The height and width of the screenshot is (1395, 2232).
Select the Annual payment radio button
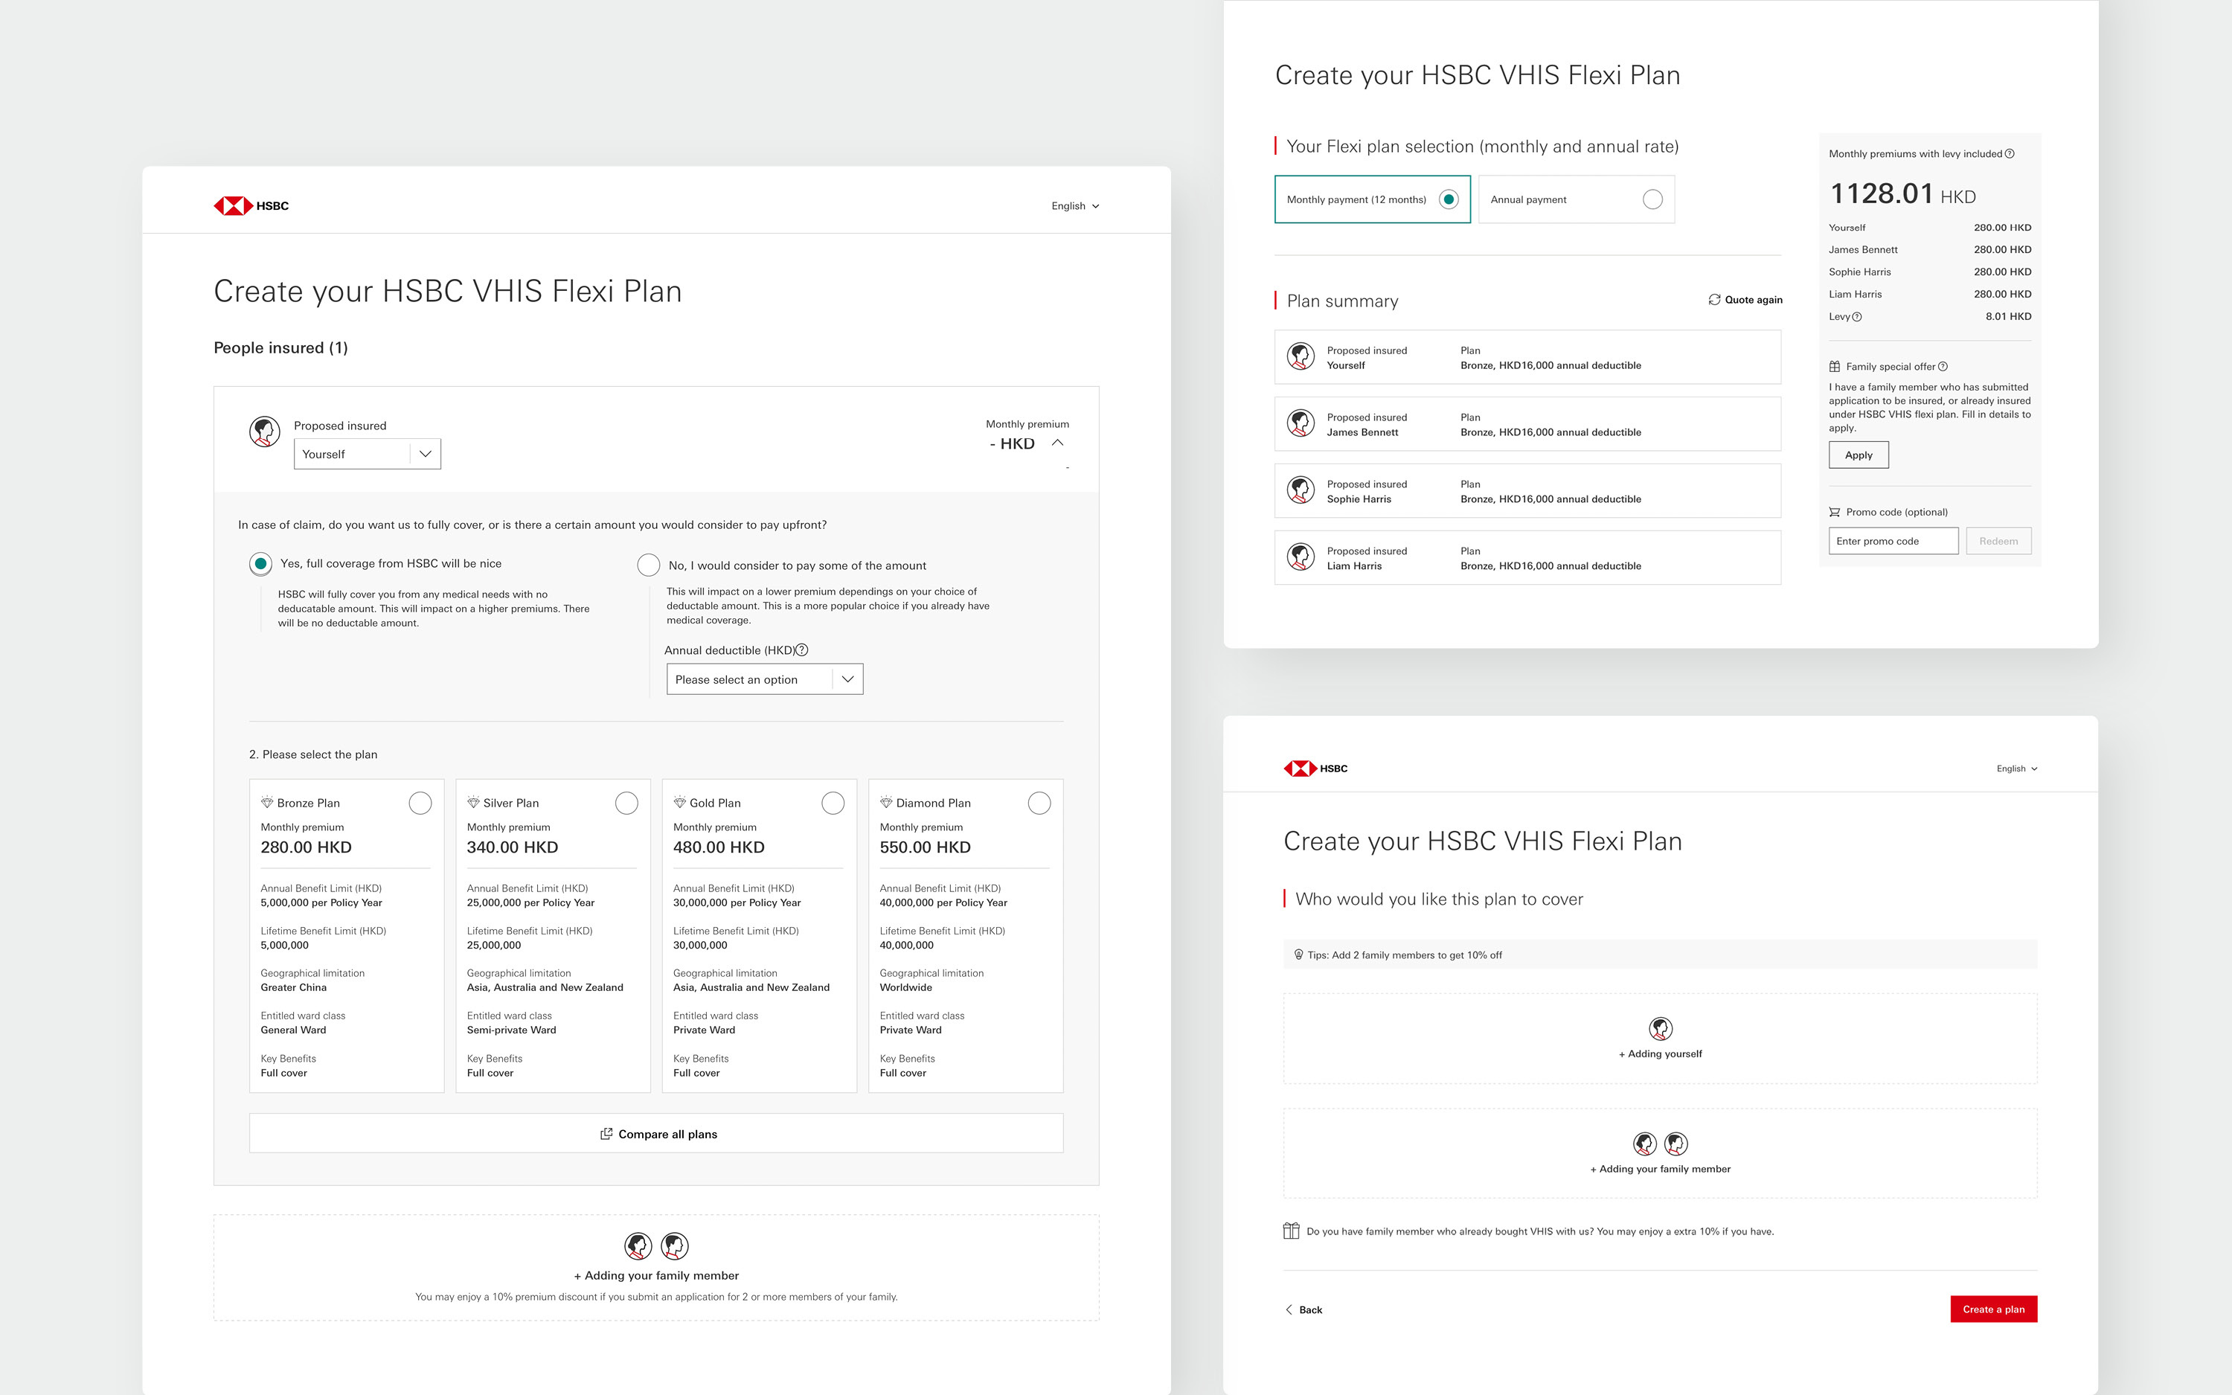click(x=1652, y=199)
